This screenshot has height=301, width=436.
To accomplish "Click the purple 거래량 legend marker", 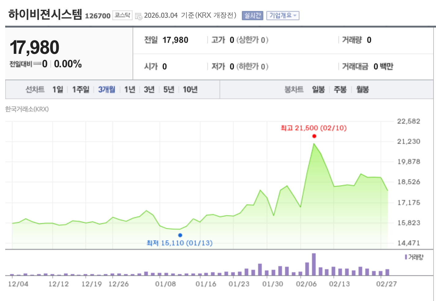I will (406, 257).
